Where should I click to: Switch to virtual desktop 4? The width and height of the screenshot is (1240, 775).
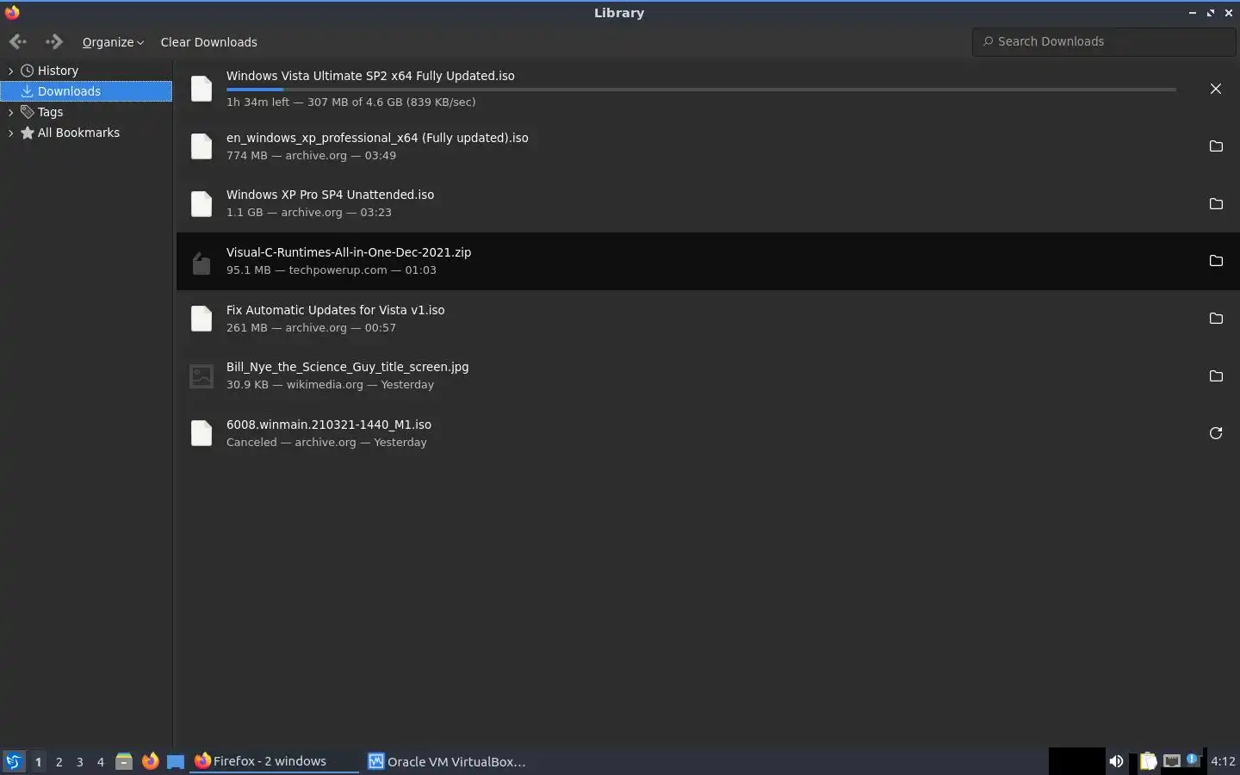coord(100,762)
